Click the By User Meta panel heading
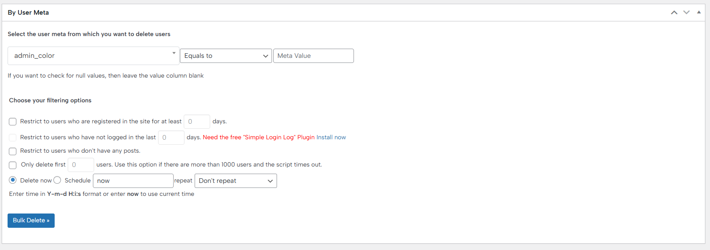This screenshot has width=710, height=250. (x=28, y=13)
